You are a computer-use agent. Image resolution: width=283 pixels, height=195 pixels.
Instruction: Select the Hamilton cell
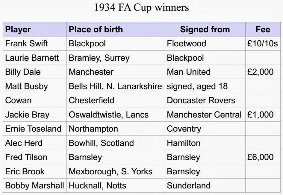tap(183, 143)
